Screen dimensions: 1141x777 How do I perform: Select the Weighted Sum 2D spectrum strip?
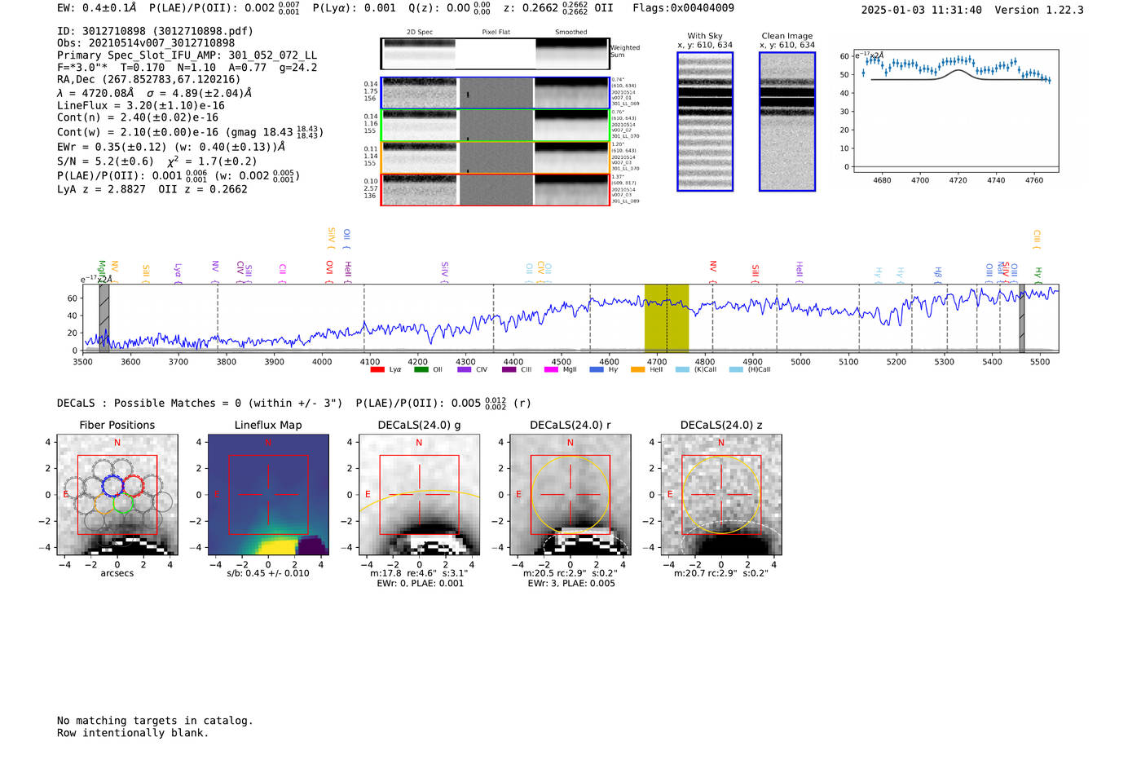(495, 54)
